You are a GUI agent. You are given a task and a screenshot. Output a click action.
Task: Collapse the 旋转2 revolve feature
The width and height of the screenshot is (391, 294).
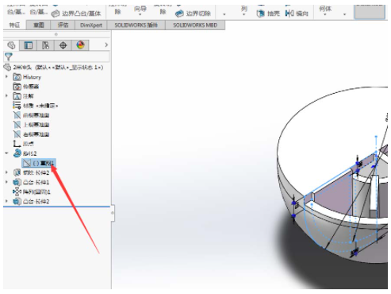[x=6, y=153]
